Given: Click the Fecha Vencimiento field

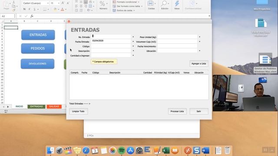Looking at the screenshot, I should 177,46.
